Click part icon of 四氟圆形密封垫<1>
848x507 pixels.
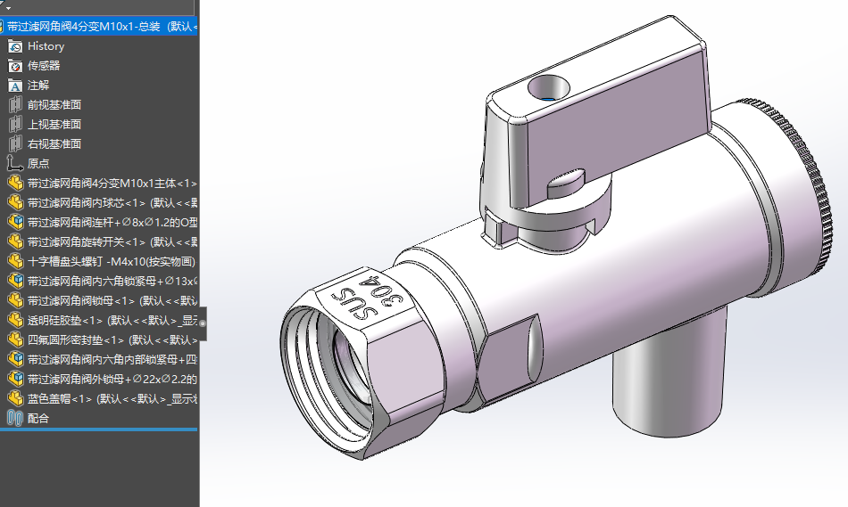pyautogui.click(x=16, y=339)
